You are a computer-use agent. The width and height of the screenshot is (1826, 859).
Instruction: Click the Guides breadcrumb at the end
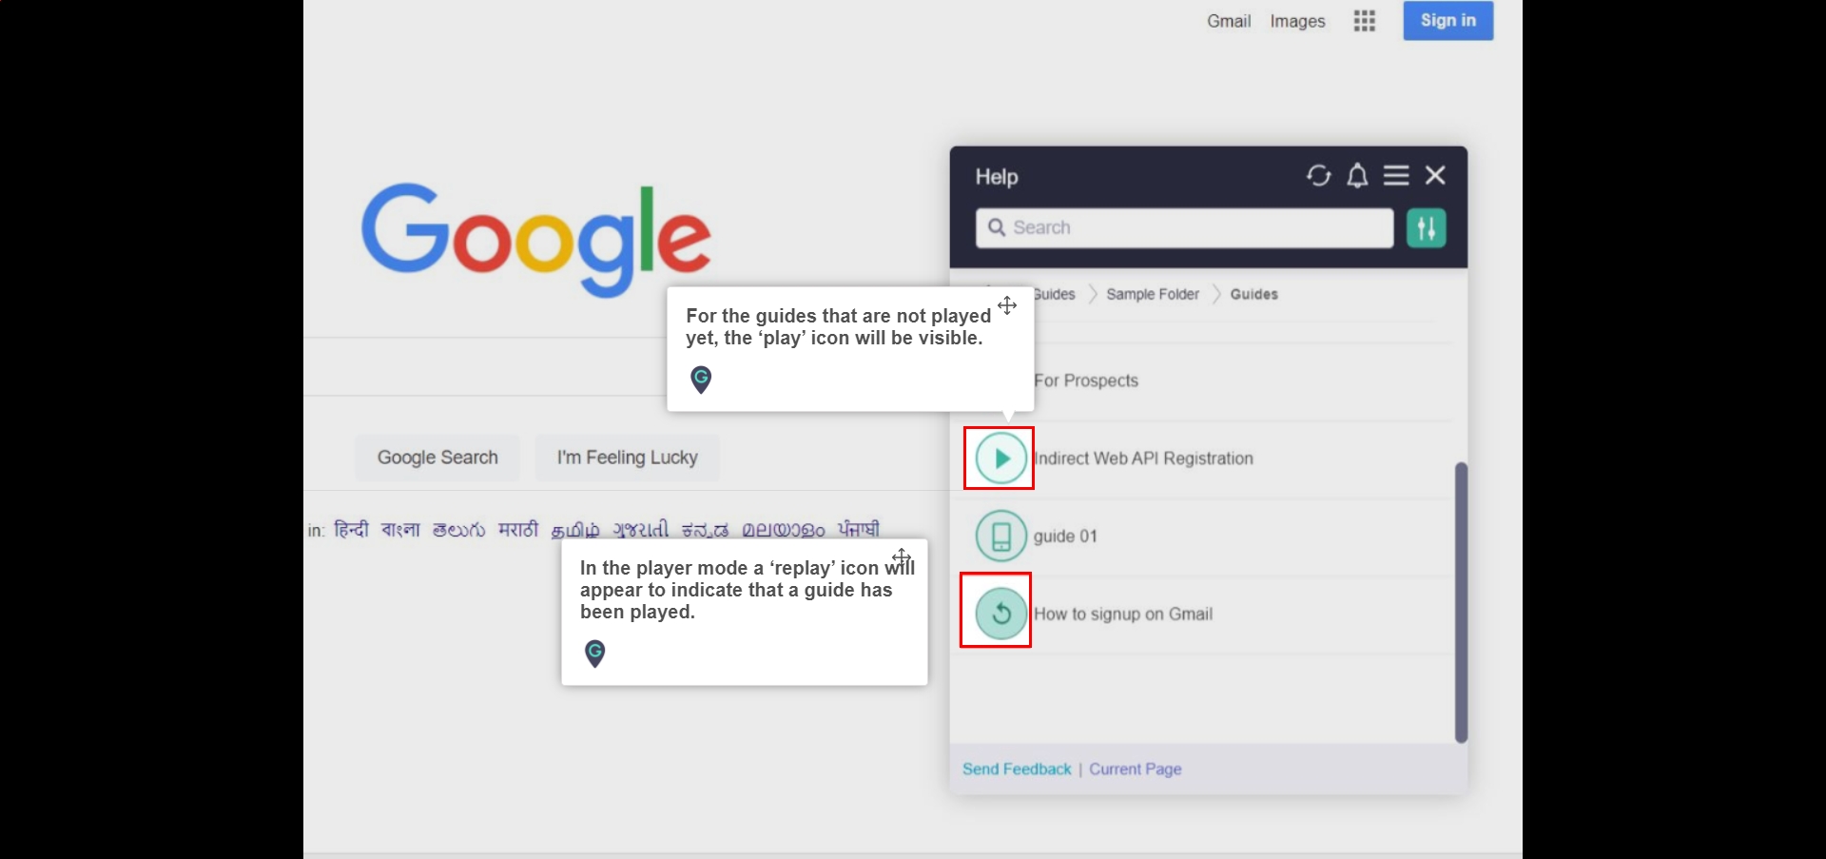[1253, 295]
